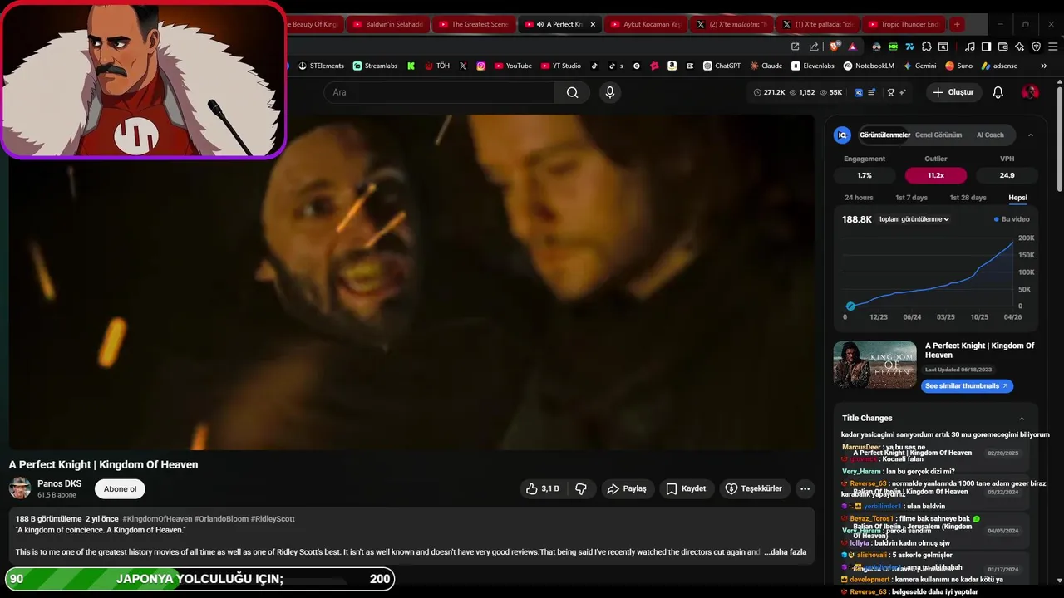Open the TÖH bookmark
1064x598 pixels.
pyautogui.click(x=437, y=66)
